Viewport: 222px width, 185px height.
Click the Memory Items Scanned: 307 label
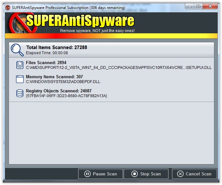54,77
